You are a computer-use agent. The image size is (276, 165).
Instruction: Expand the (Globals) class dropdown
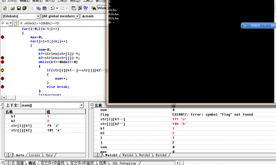[x=38, y=16]
